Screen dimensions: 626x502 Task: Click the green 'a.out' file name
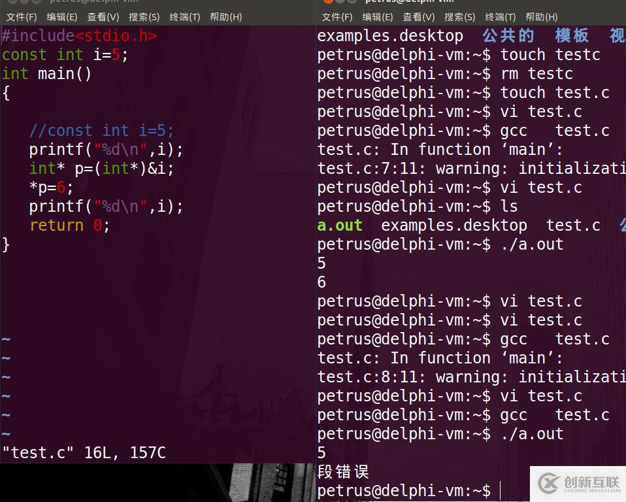pyautogui.click(x=340, y=226)
